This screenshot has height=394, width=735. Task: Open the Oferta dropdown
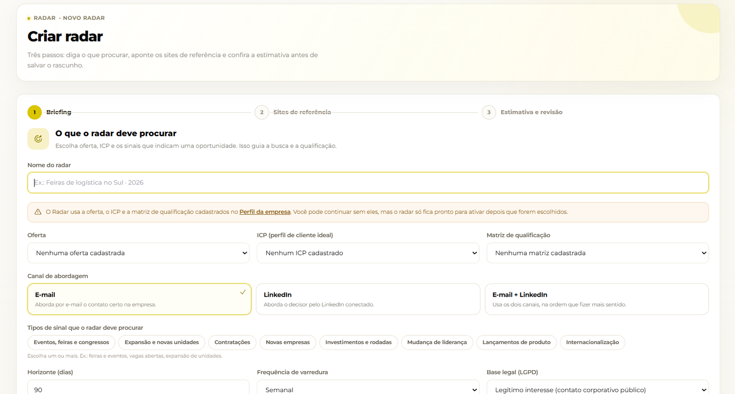138,253
